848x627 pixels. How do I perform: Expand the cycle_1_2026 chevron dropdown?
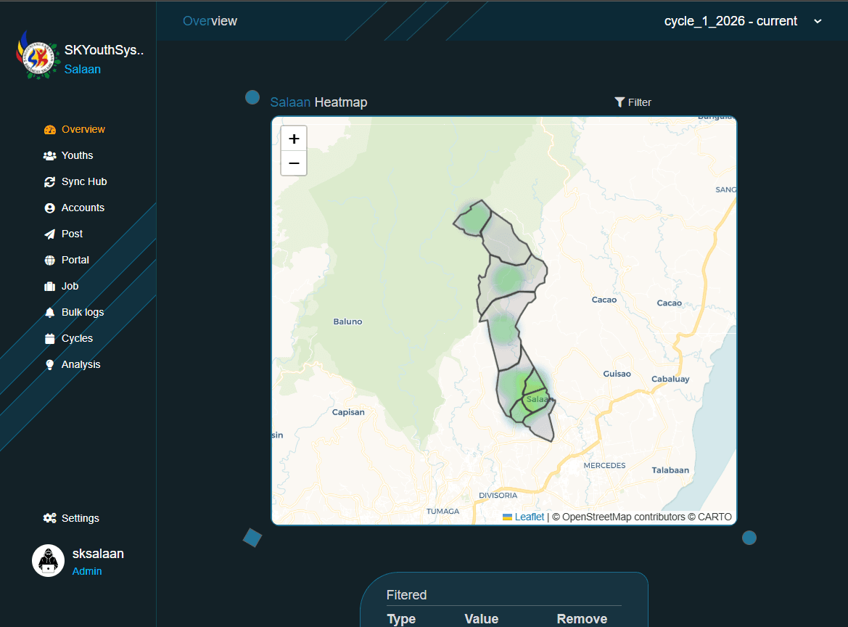(x=818, y=21)
